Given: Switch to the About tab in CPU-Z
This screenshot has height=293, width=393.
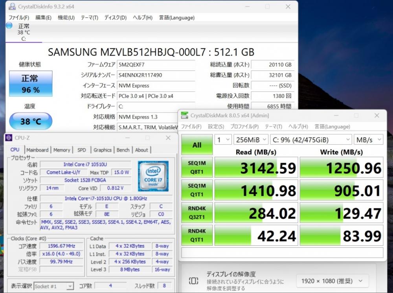Looking at the screenshot, I should (141, 150).
